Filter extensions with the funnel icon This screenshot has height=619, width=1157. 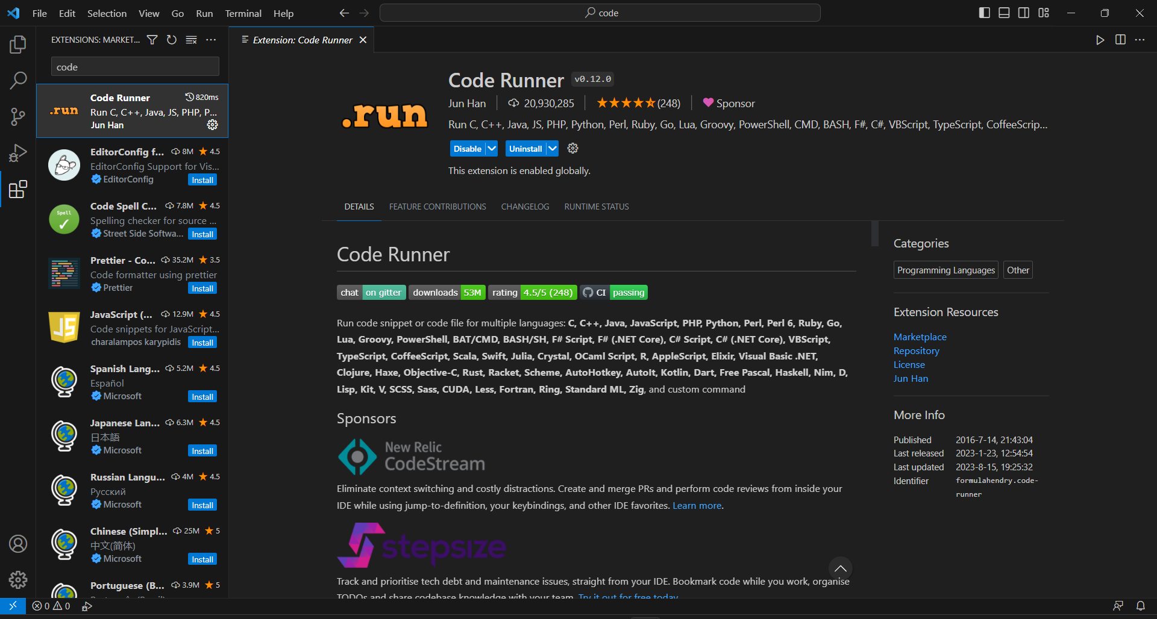tap(152, 40)
